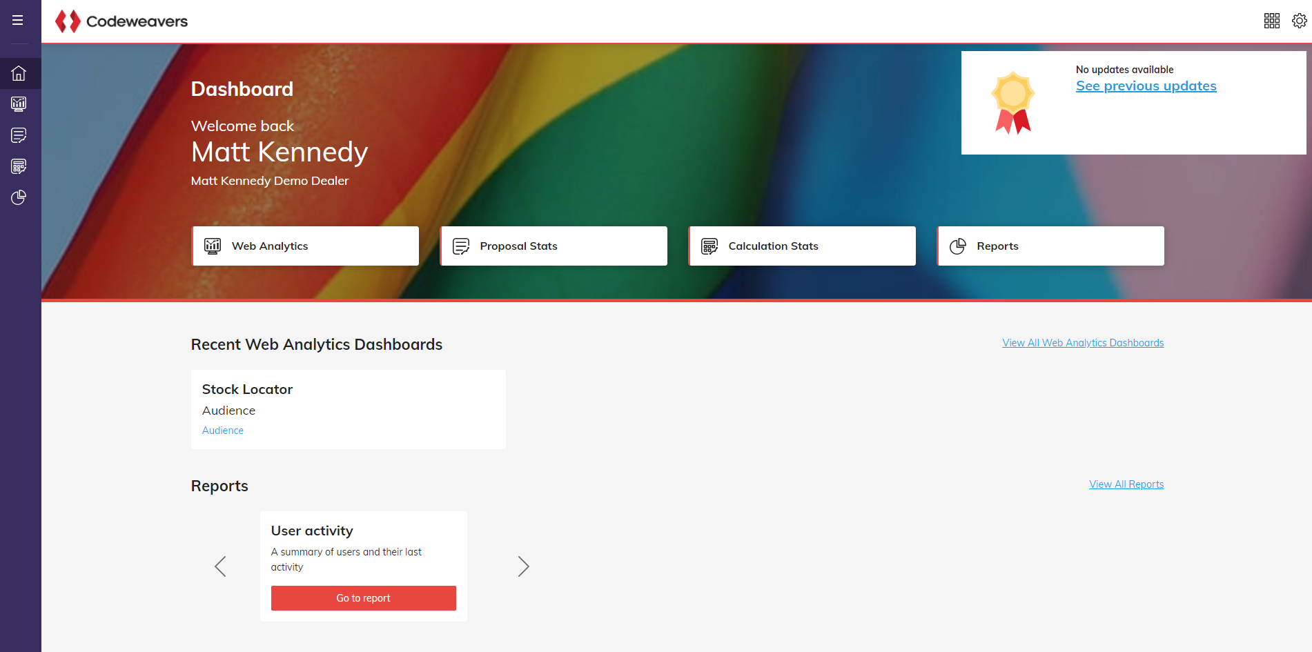This screenshot has height=652, width=1312.
Task: Open the apps grid icon
Action: click(x=1272, y=21)
